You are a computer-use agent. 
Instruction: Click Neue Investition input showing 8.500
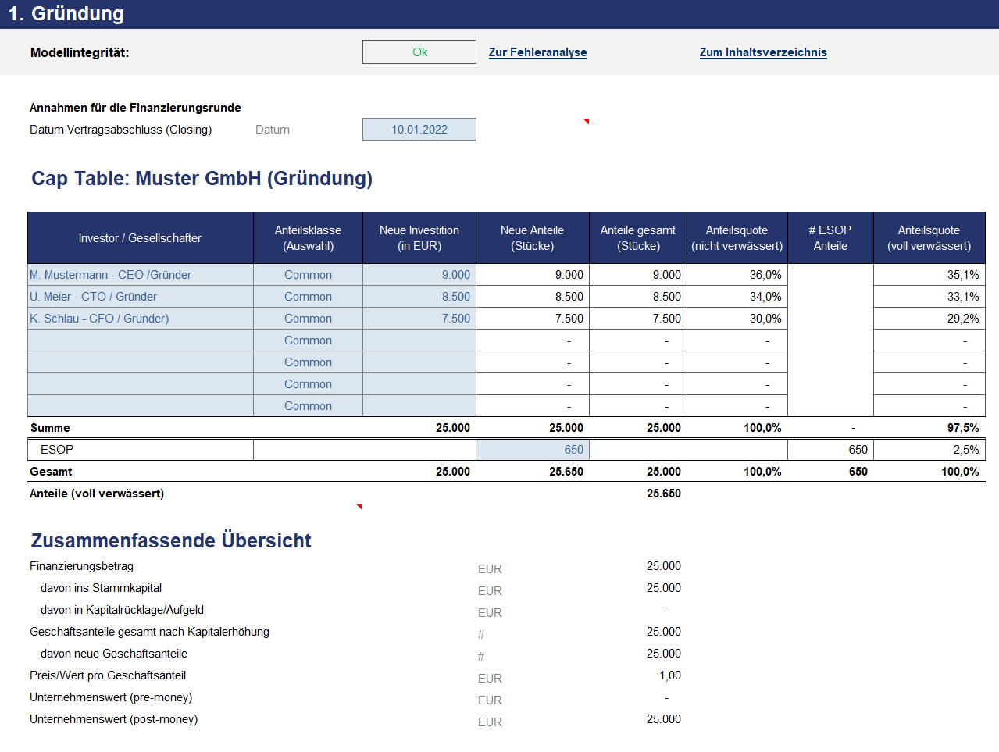coord(419,297)
